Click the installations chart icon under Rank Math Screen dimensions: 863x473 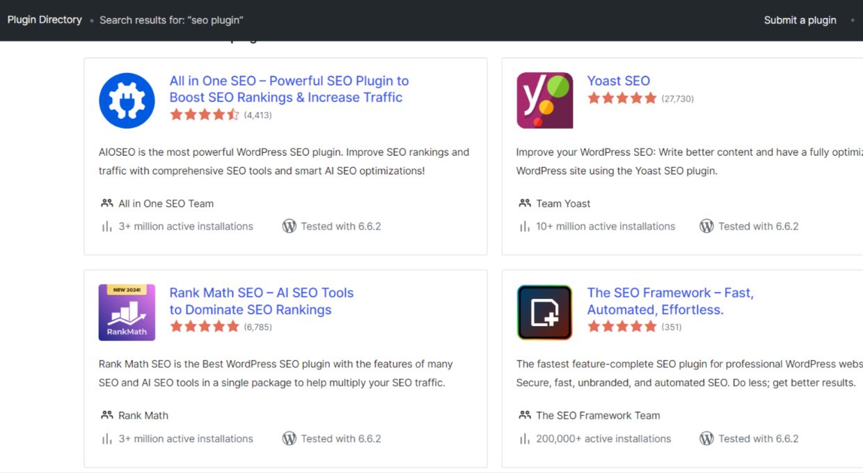pyautogui.click(x=106, y=438)
